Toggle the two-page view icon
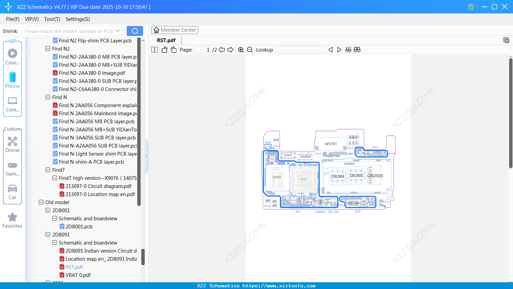This screenshot has width=513, height=289. coord(154,50)
